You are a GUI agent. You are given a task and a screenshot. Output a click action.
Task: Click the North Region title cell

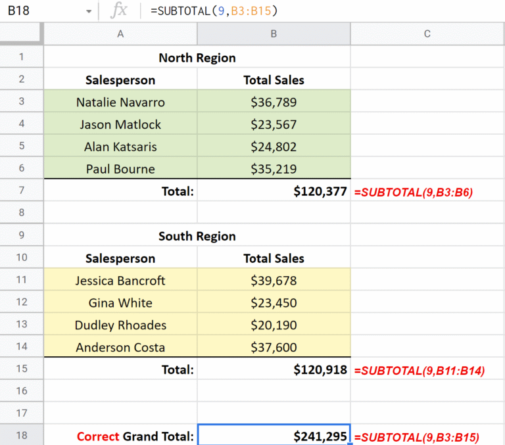197,57
